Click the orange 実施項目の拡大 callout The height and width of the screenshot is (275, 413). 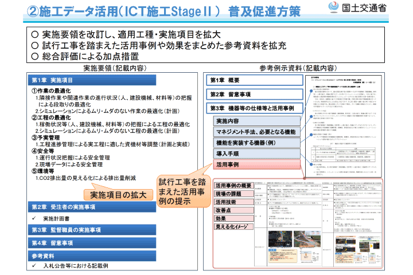click(118, 195)
